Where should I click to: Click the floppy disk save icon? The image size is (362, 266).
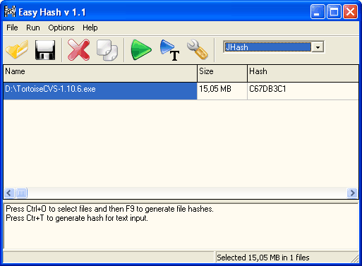[x=45, y=50]
